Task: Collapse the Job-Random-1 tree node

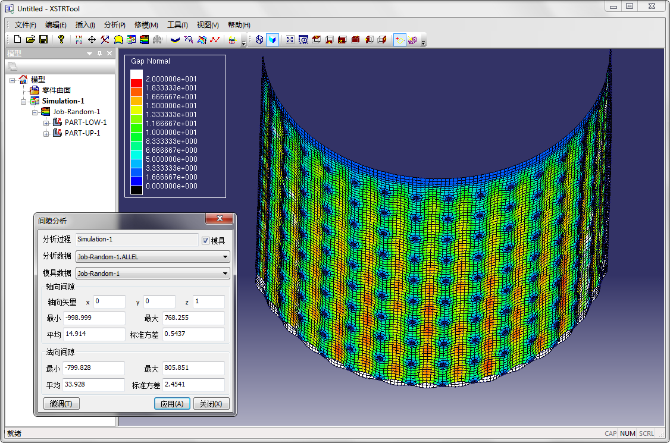Action: pos(35,112)
